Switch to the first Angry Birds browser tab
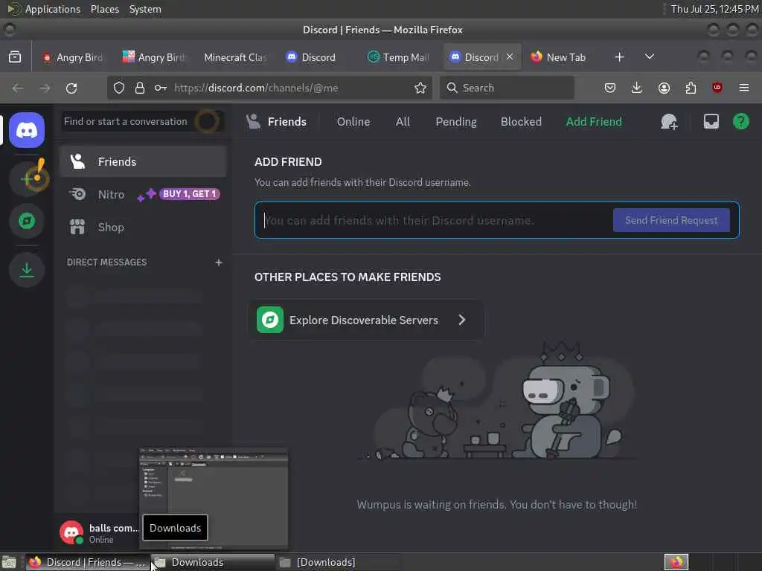The image size is (762, 571). 73,57
